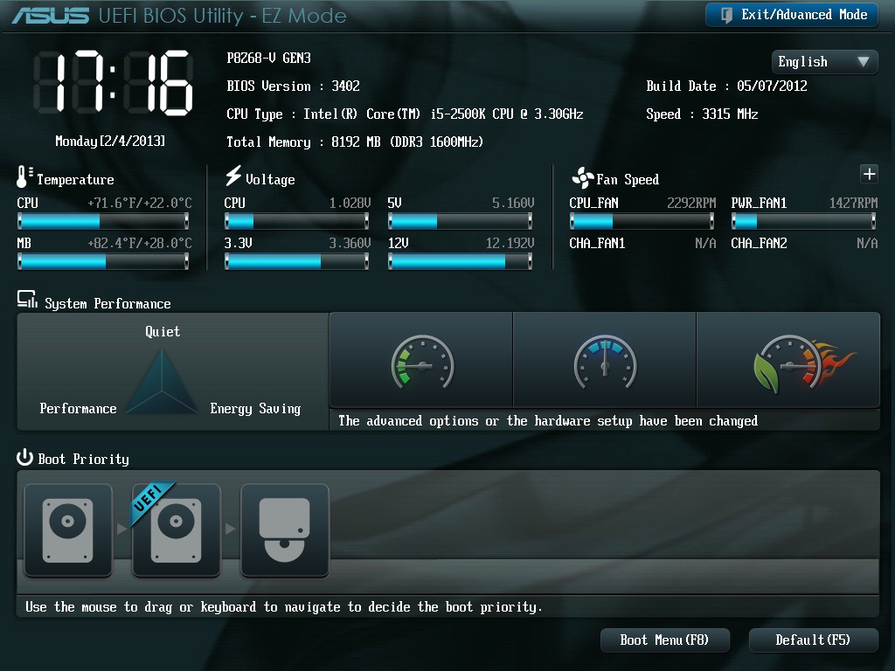The height and width of the screenshot is (671, 895).
Task: Select the Energy Saving gauge mode
Action: [x=421, y=361]
